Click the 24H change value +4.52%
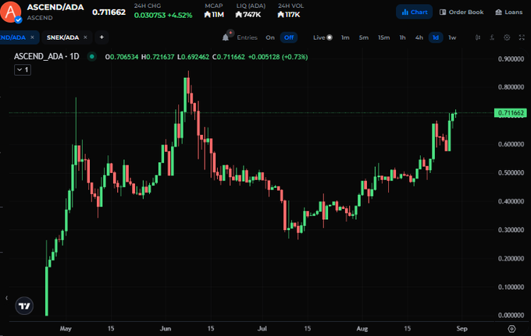The image size is (531, 336). click(x=180, y=16)
